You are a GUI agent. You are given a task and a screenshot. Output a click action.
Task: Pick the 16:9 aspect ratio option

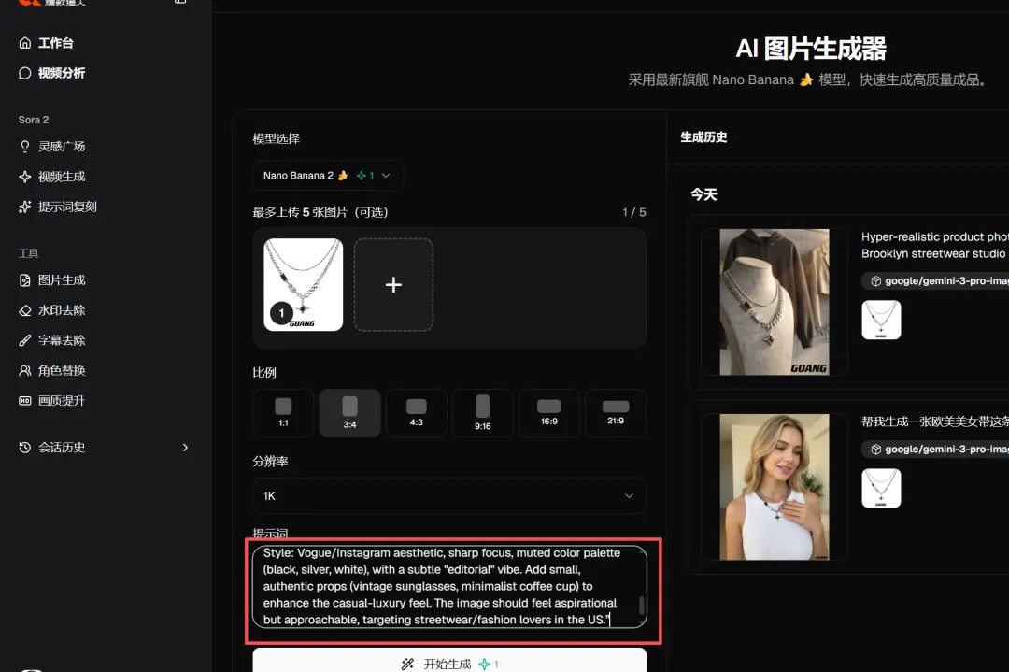point(548,413)
